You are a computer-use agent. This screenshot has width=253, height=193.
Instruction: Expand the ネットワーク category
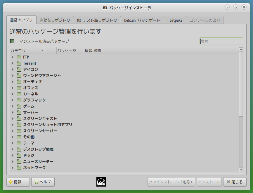coord(13,168)
